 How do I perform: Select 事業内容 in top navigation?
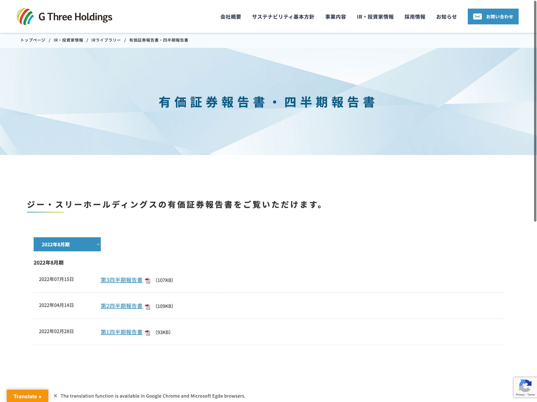tap(335, 17)
